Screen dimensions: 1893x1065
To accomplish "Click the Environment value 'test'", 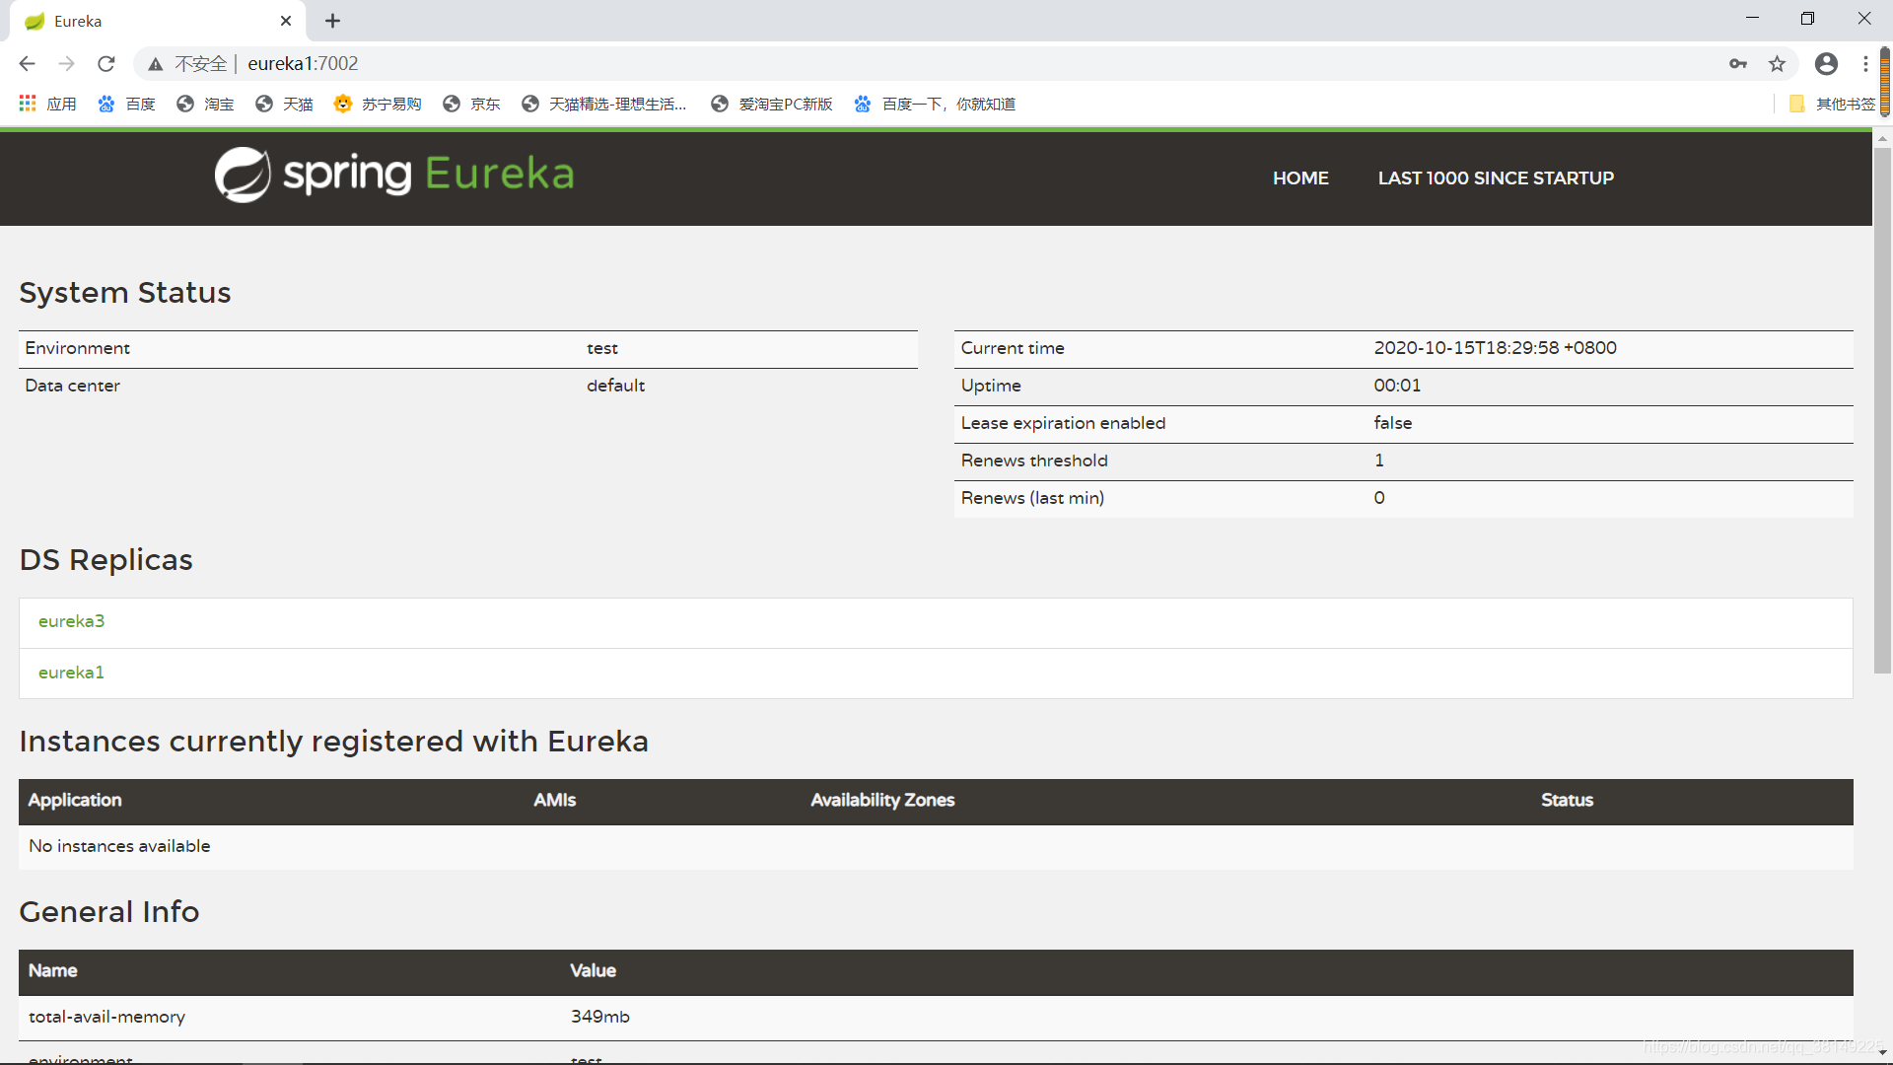I will [602, 348].
